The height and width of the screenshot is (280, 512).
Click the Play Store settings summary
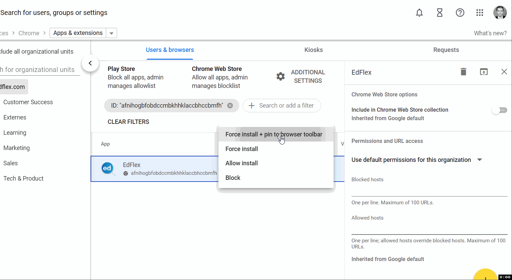(136, 77)
